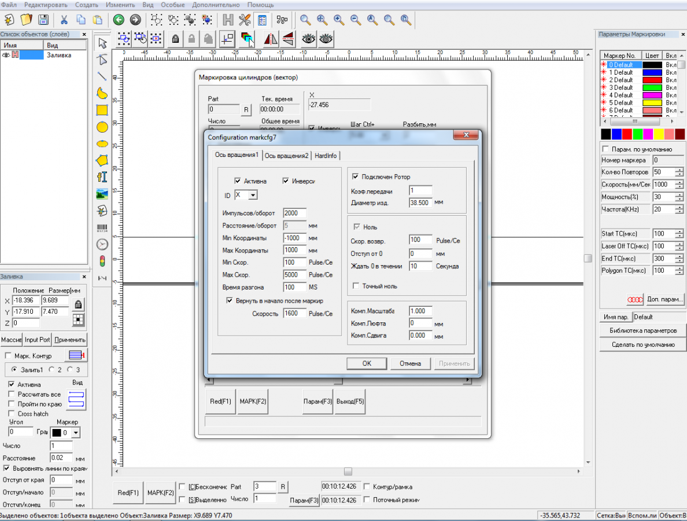Select the text tool icon
The height and width of the screenshot is (521, 687).
[x=102, y=177]
